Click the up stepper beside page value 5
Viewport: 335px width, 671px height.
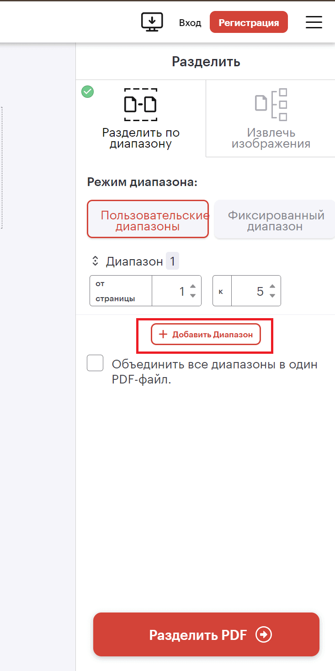pyautogui.click(x=273, y=286)
